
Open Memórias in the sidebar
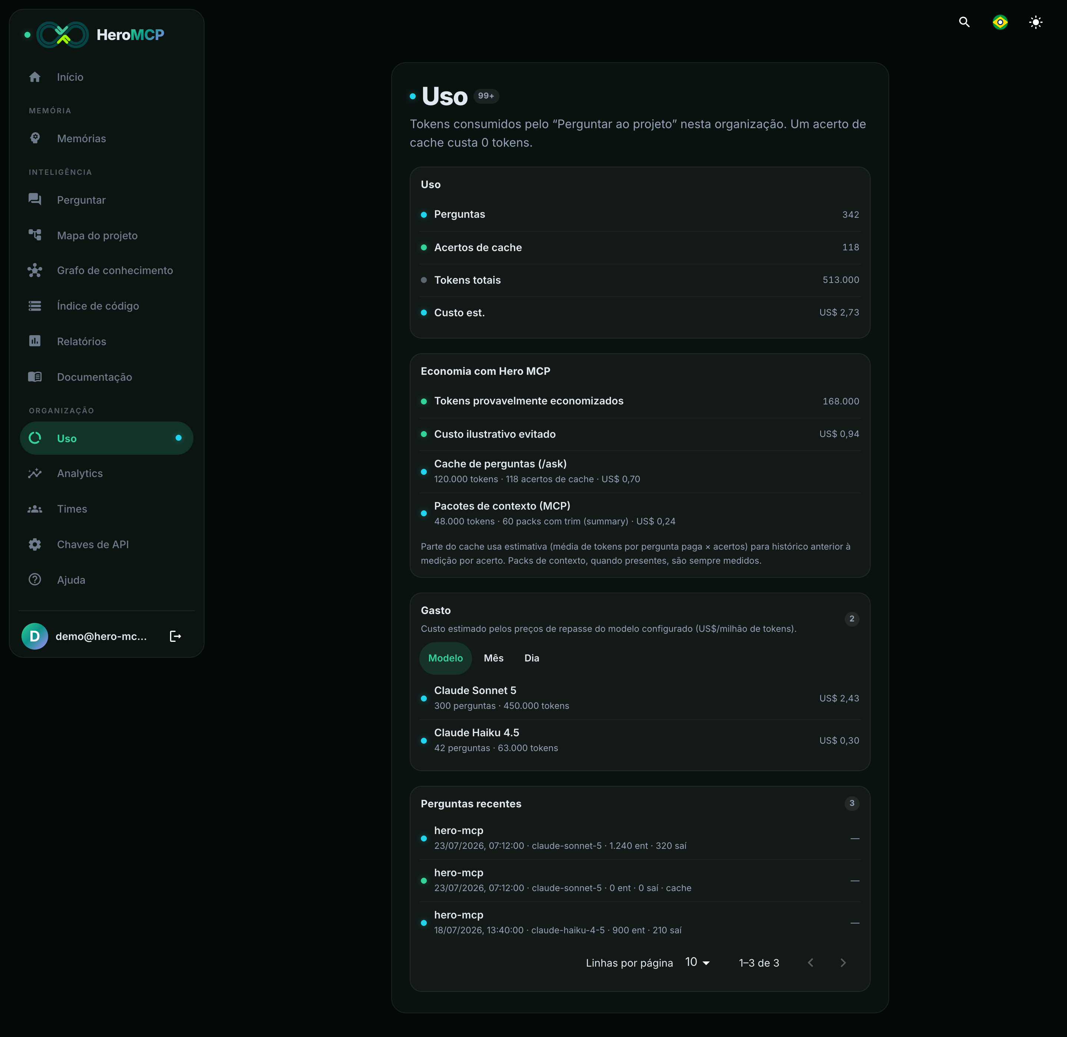107,139
